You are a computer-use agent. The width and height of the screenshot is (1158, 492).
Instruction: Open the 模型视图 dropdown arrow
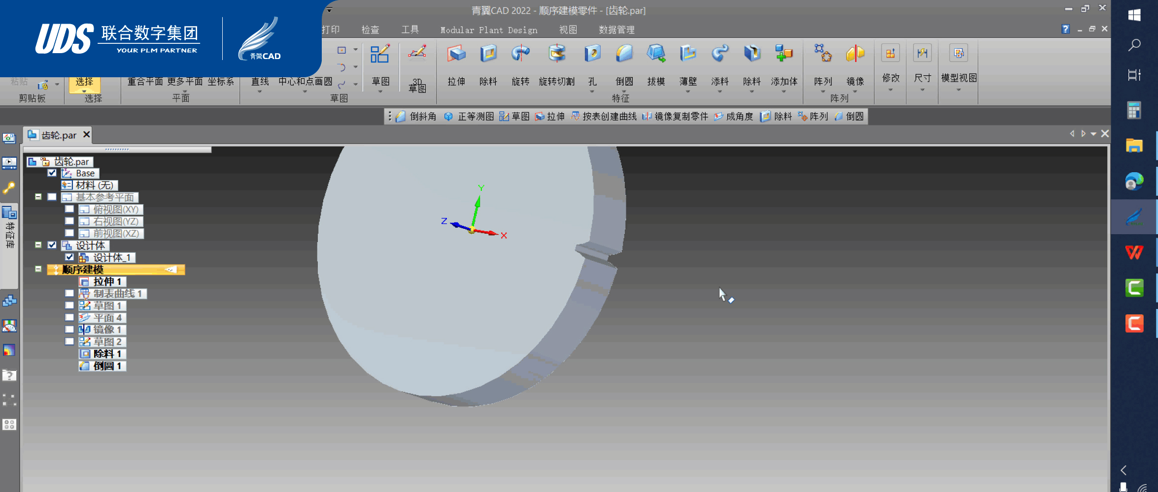point(958,90)
